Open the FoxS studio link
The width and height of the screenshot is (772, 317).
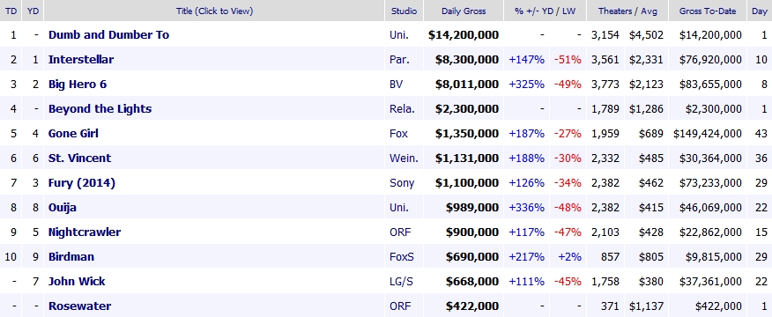401,256
